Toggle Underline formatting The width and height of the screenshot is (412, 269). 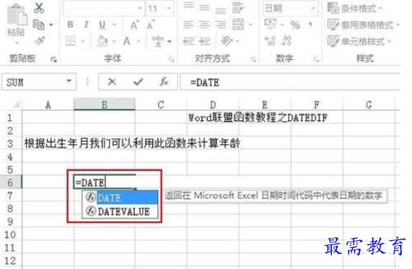click(102, 25)
